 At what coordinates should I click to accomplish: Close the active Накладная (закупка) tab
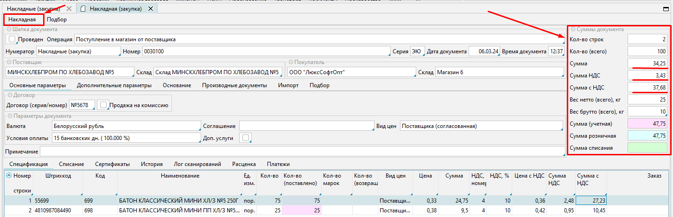click(152, 9)
